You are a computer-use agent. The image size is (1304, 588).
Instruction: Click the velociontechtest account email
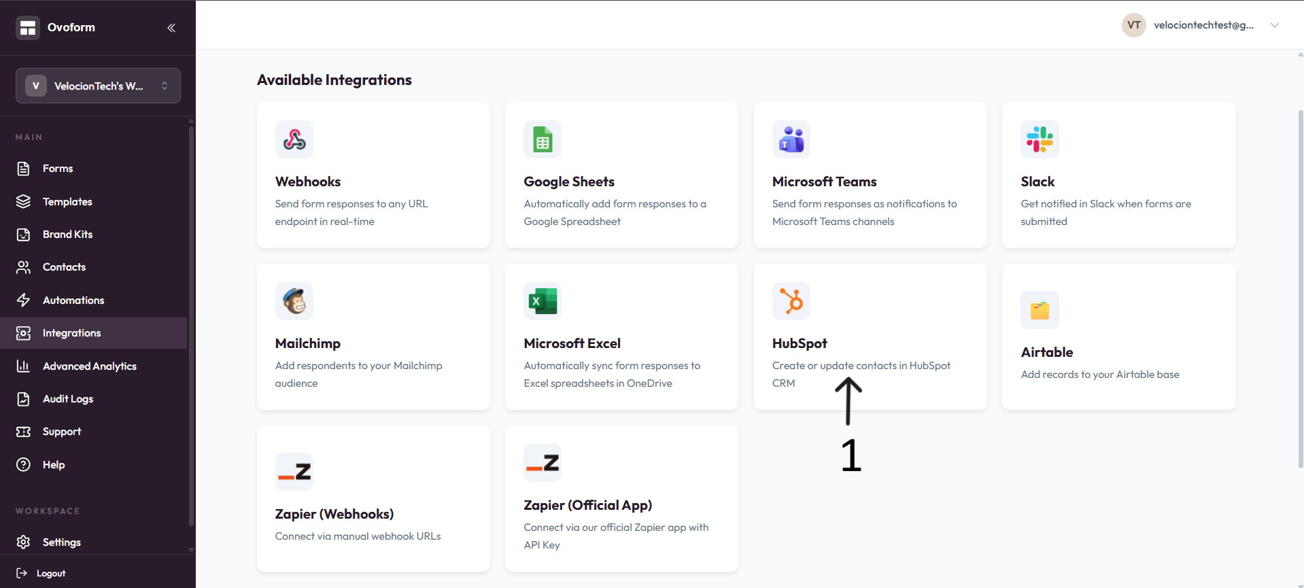tap(1203, 25)
